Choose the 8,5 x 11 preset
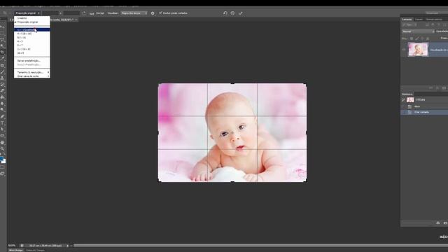The image size is (448, 252). [x=32, y=37]
